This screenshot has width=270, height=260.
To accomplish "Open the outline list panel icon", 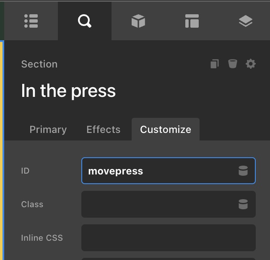I will point(31,21).
